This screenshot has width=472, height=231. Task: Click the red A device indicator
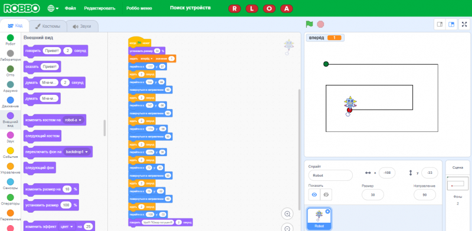click(287, 9)
